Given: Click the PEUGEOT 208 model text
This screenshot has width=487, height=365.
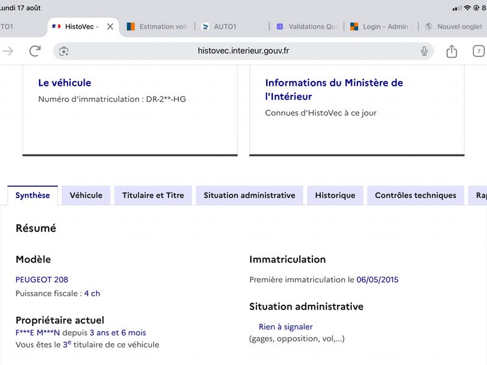Looking at the screenshot, I should tap(42, 280).
